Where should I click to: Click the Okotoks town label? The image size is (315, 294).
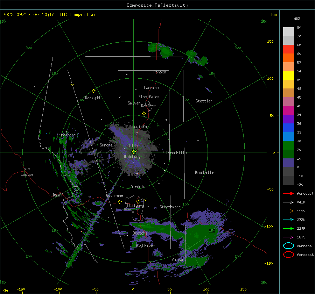tap(140, 233)
